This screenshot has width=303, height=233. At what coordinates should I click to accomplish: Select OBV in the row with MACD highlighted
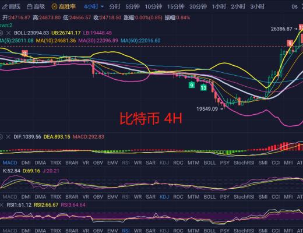98,163
